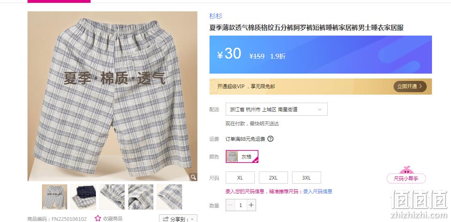The image size is (451, 222).
Task: Decrease quantity with the minus icon
Action: tap(230, 205)
